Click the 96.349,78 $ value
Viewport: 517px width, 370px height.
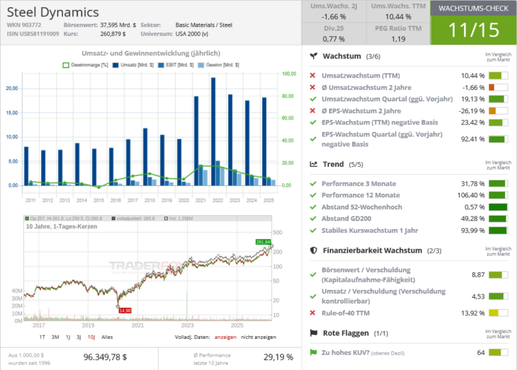(106, 357)
